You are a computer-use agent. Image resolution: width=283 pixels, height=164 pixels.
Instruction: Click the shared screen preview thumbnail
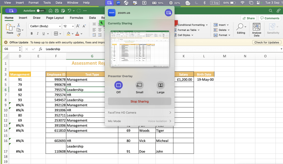140,49
